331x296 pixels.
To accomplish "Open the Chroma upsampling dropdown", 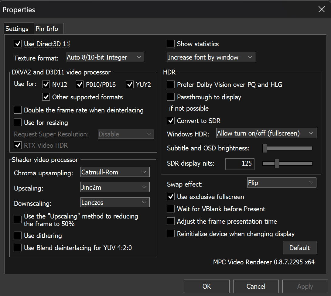I will [x=115, y=172].
